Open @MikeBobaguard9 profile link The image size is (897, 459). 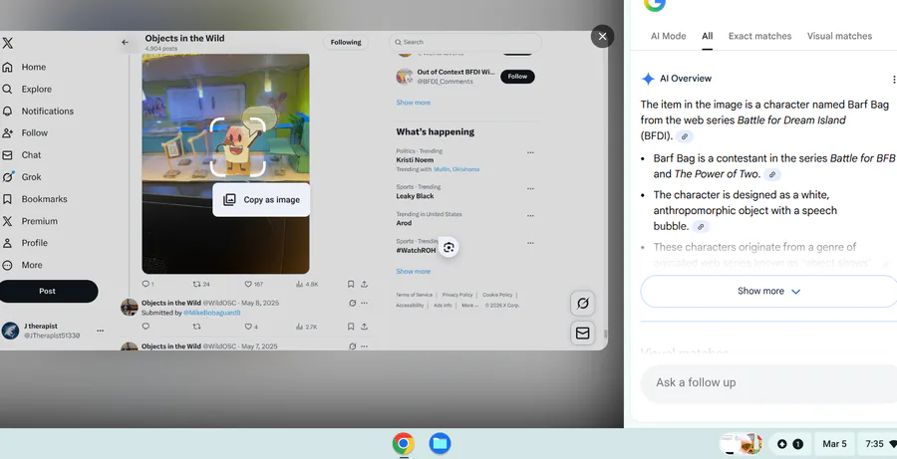click(211, 313)
